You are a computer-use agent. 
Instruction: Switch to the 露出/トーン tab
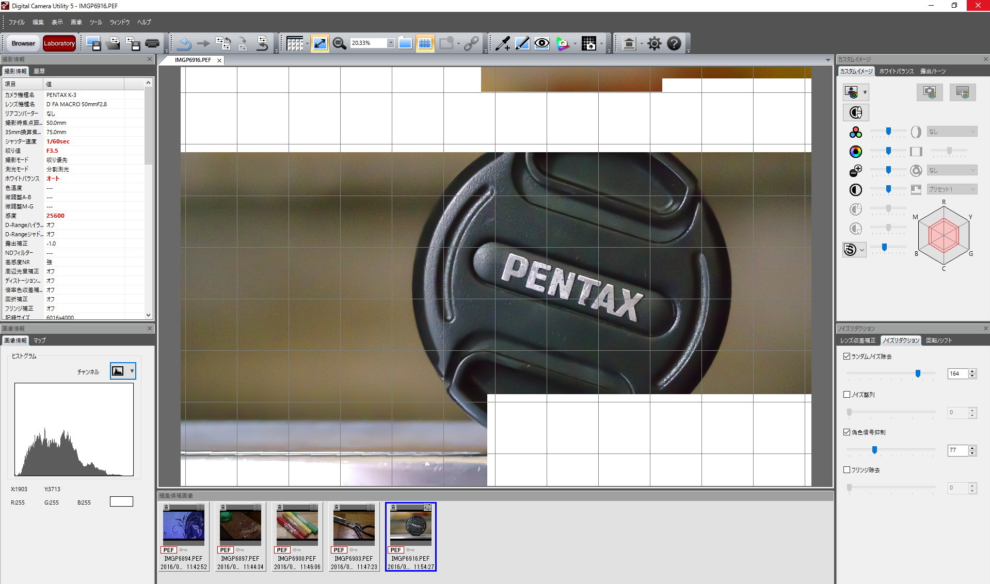pos(933,71)
